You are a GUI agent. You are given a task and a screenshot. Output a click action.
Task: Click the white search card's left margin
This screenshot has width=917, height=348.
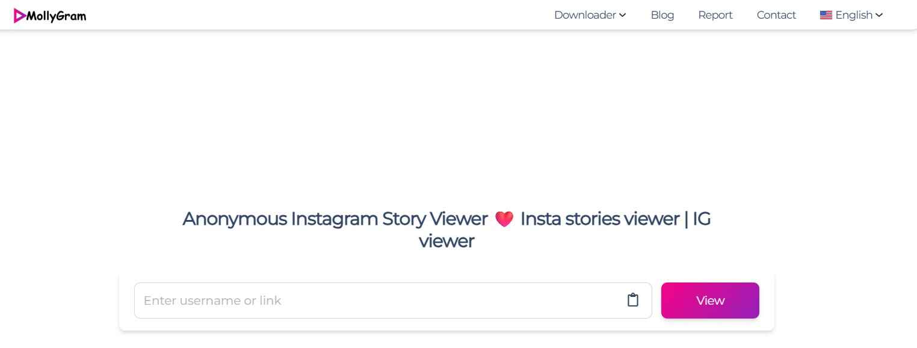pos(126,301)
